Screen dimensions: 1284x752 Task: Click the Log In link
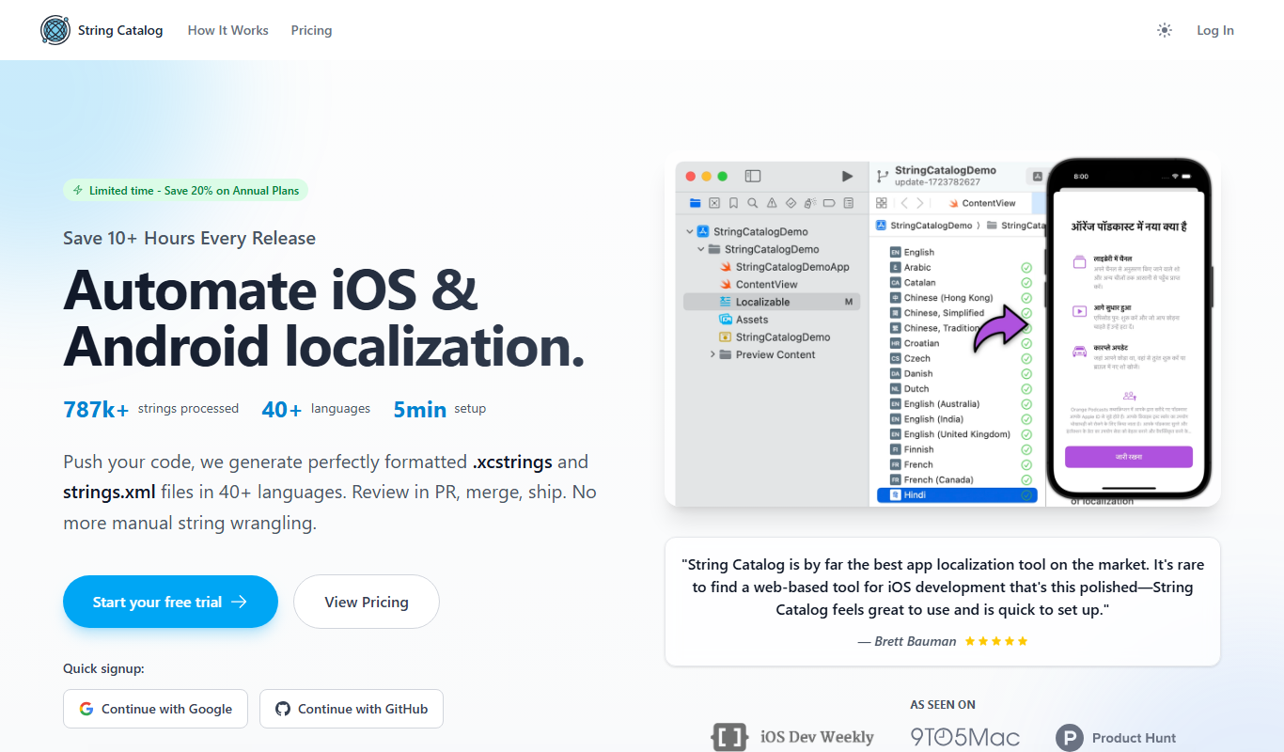(x=1215, y=30)
